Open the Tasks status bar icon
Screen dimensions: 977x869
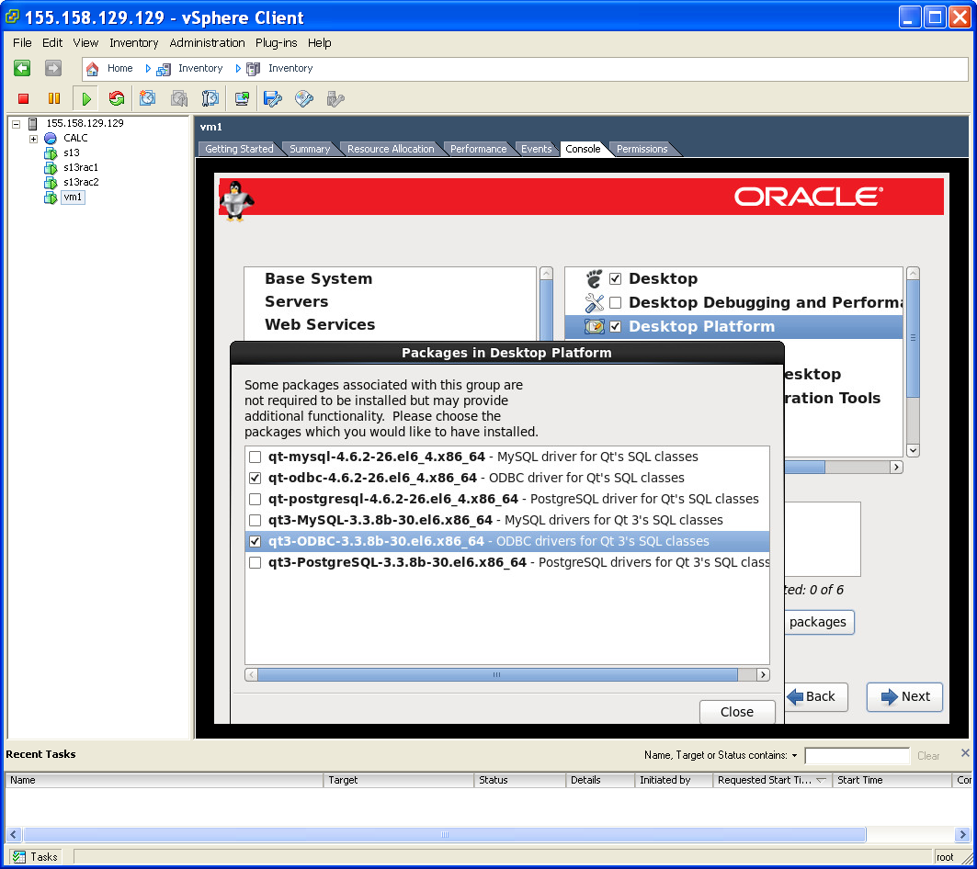[x=19, y=857]
